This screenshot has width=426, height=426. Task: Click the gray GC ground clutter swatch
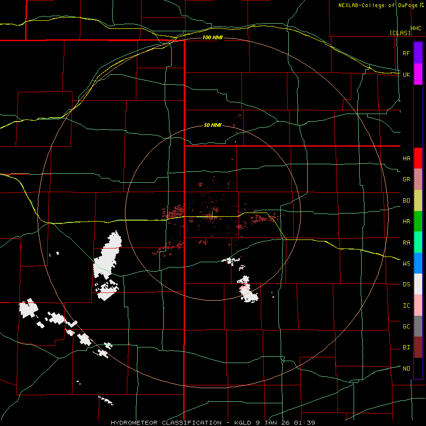[x=418, y=326]
